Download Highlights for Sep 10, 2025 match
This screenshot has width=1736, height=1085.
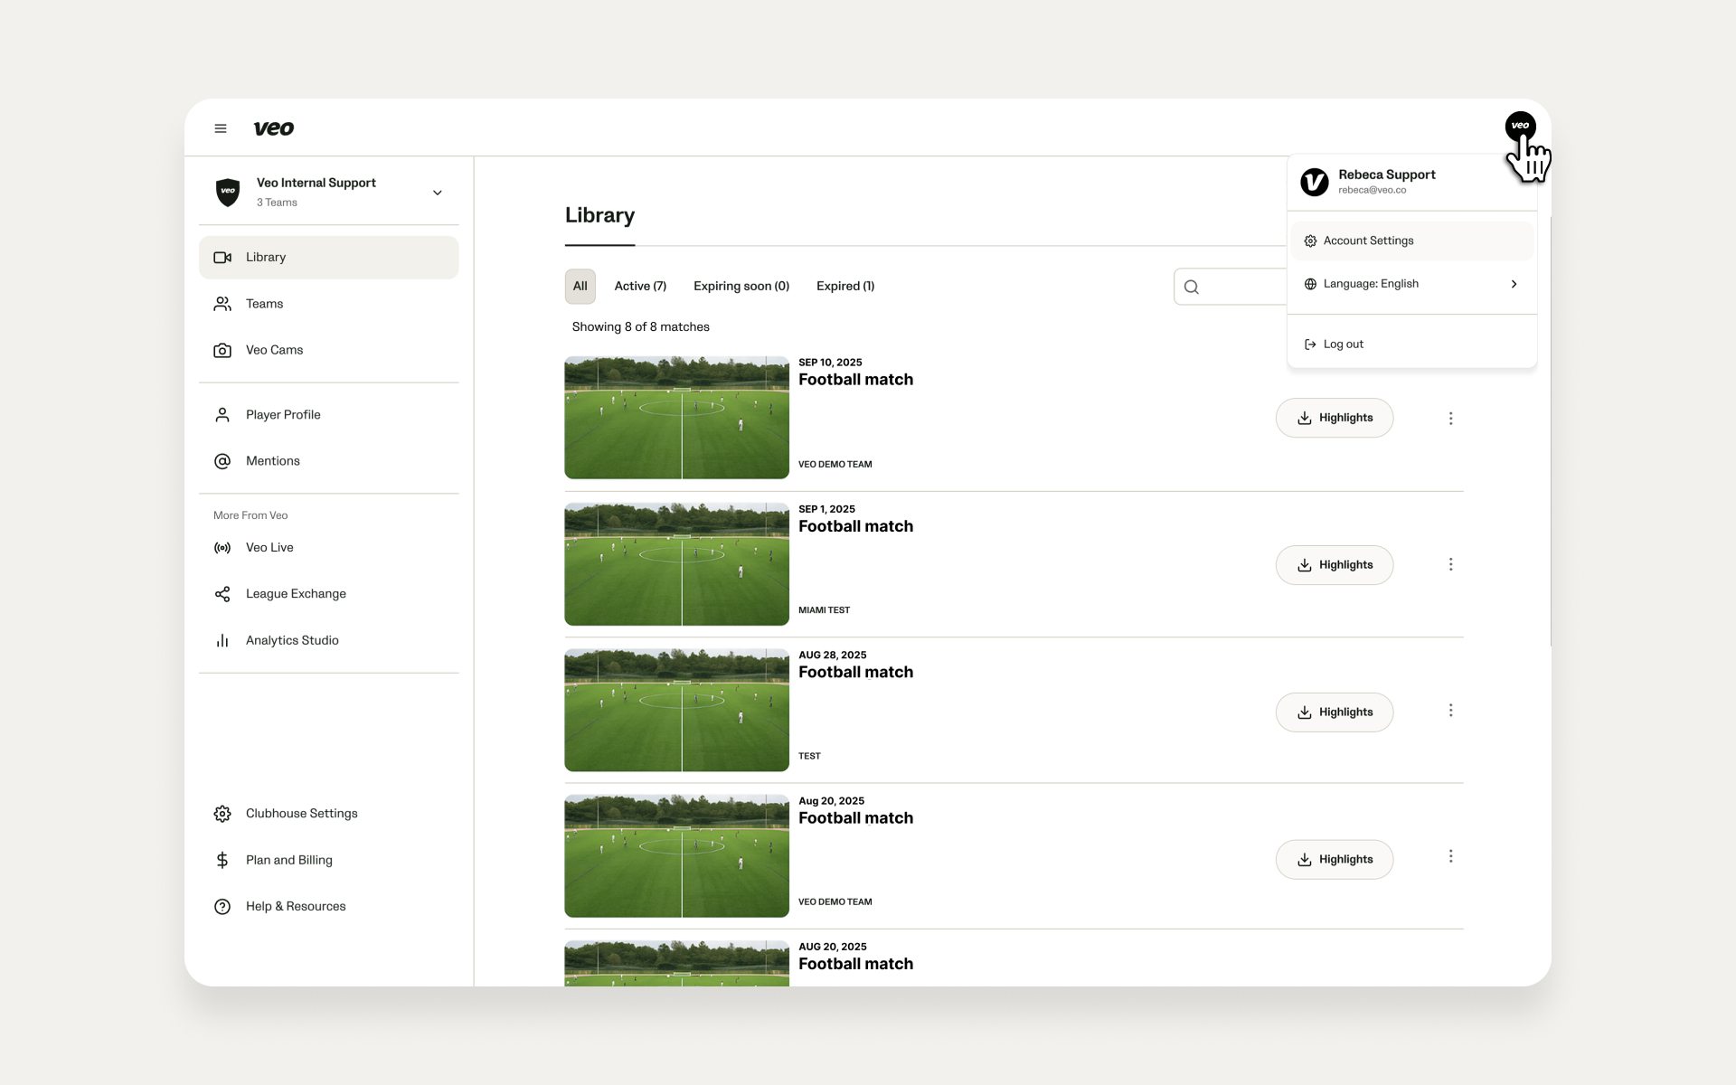point(1334,418)
